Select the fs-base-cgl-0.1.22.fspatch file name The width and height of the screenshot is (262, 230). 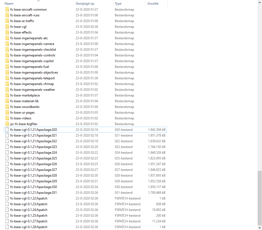point(29,198)
